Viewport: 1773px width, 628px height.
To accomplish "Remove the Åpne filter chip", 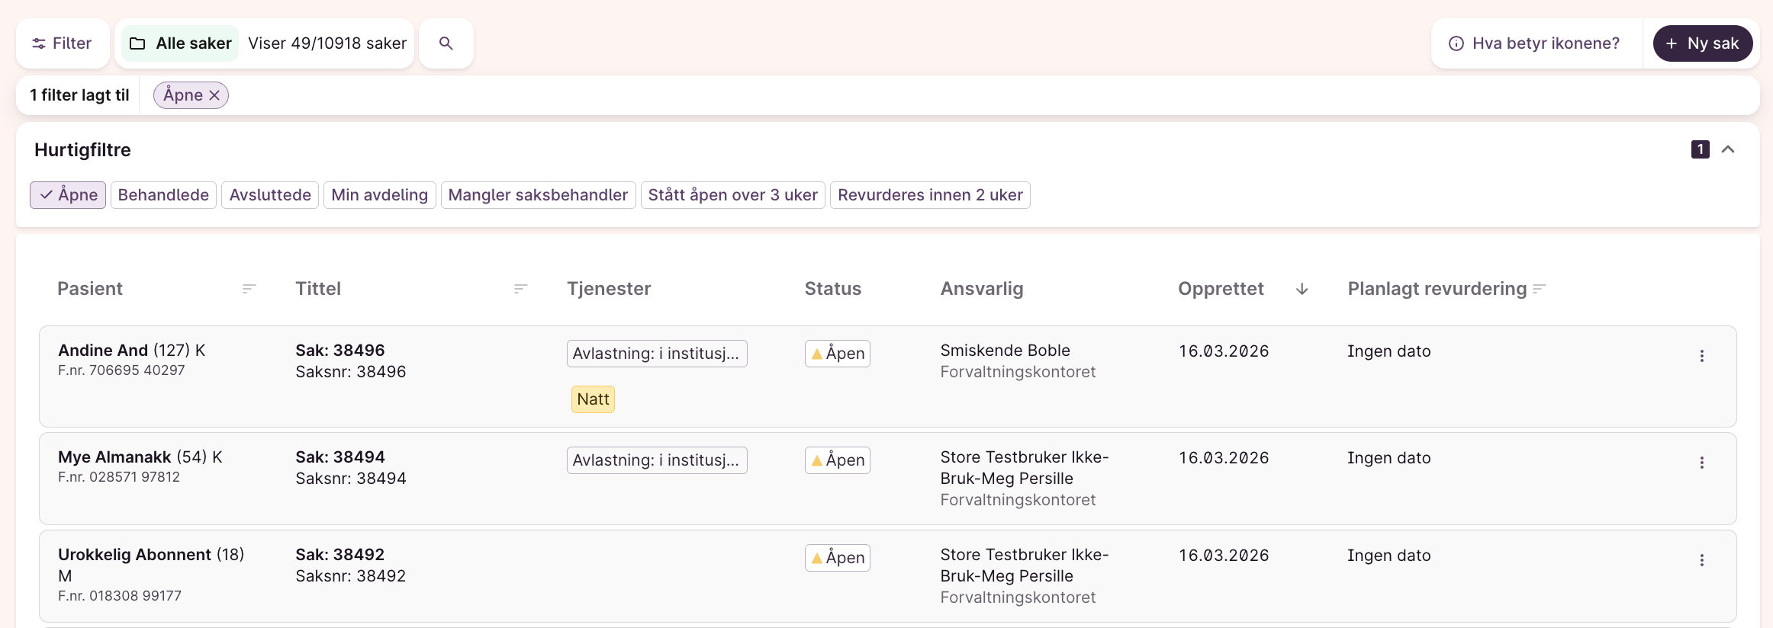I will click(215, 95).
